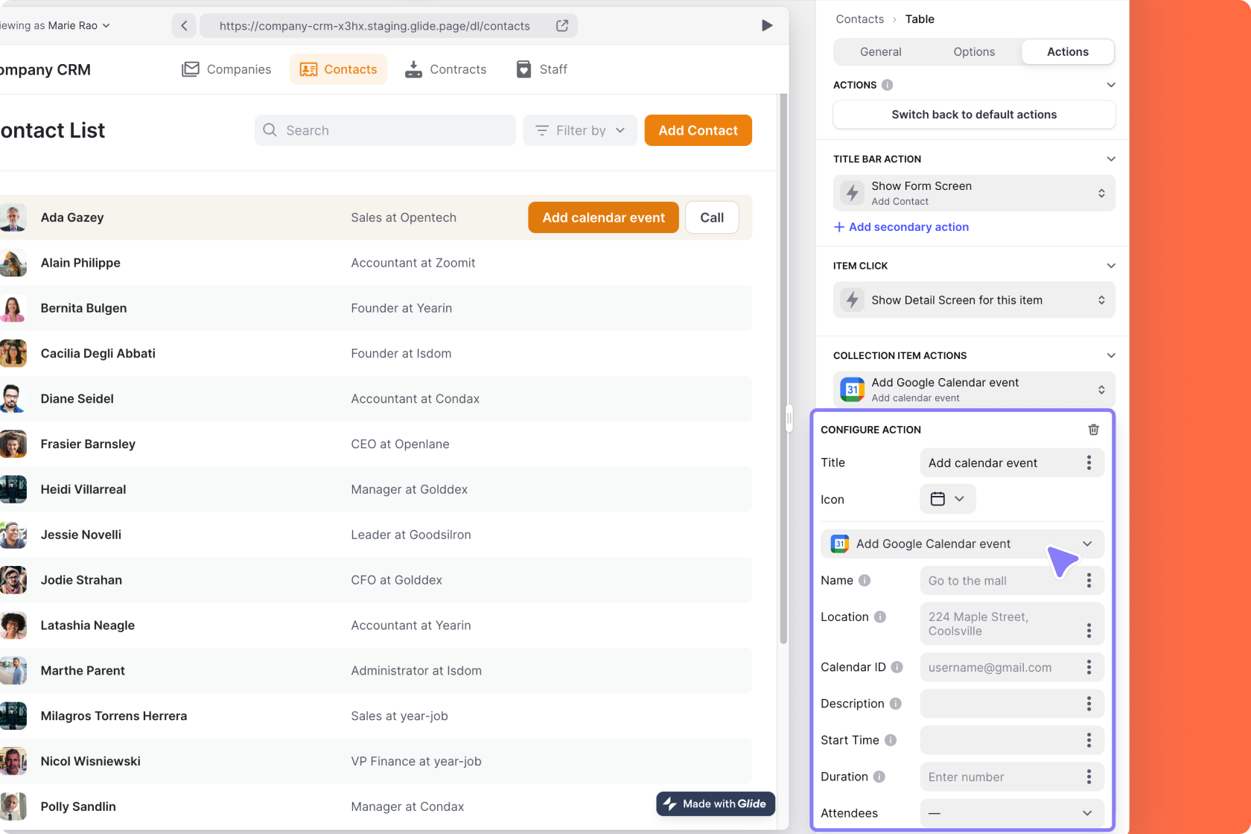Click 'Add secondary action' link
1251x834 pixels.
901,227
